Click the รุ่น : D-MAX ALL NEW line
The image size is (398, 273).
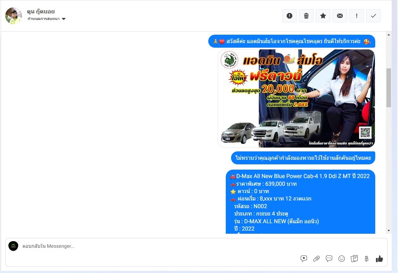tap(277, 221)
